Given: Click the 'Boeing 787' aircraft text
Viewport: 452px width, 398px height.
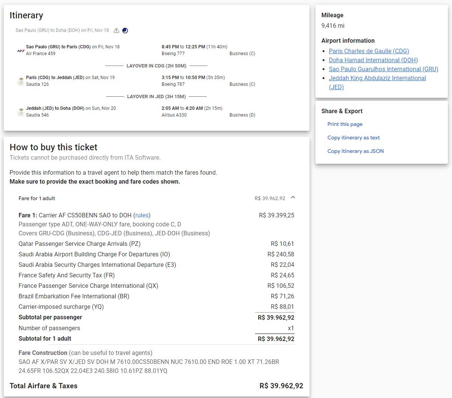Looking at the screenshot, I should [x=173, y=84].
